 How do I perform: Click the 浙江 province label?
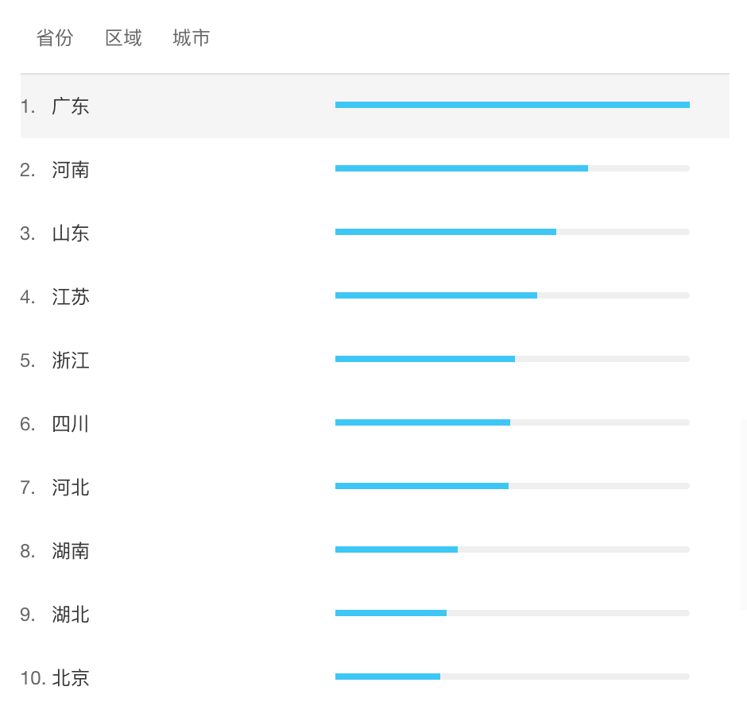click(x=71, y=360)
